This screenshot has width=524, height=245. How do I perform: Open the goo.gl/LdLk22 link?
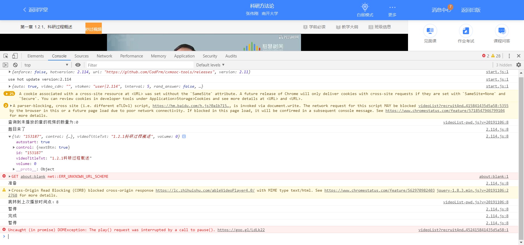(241, 230)
